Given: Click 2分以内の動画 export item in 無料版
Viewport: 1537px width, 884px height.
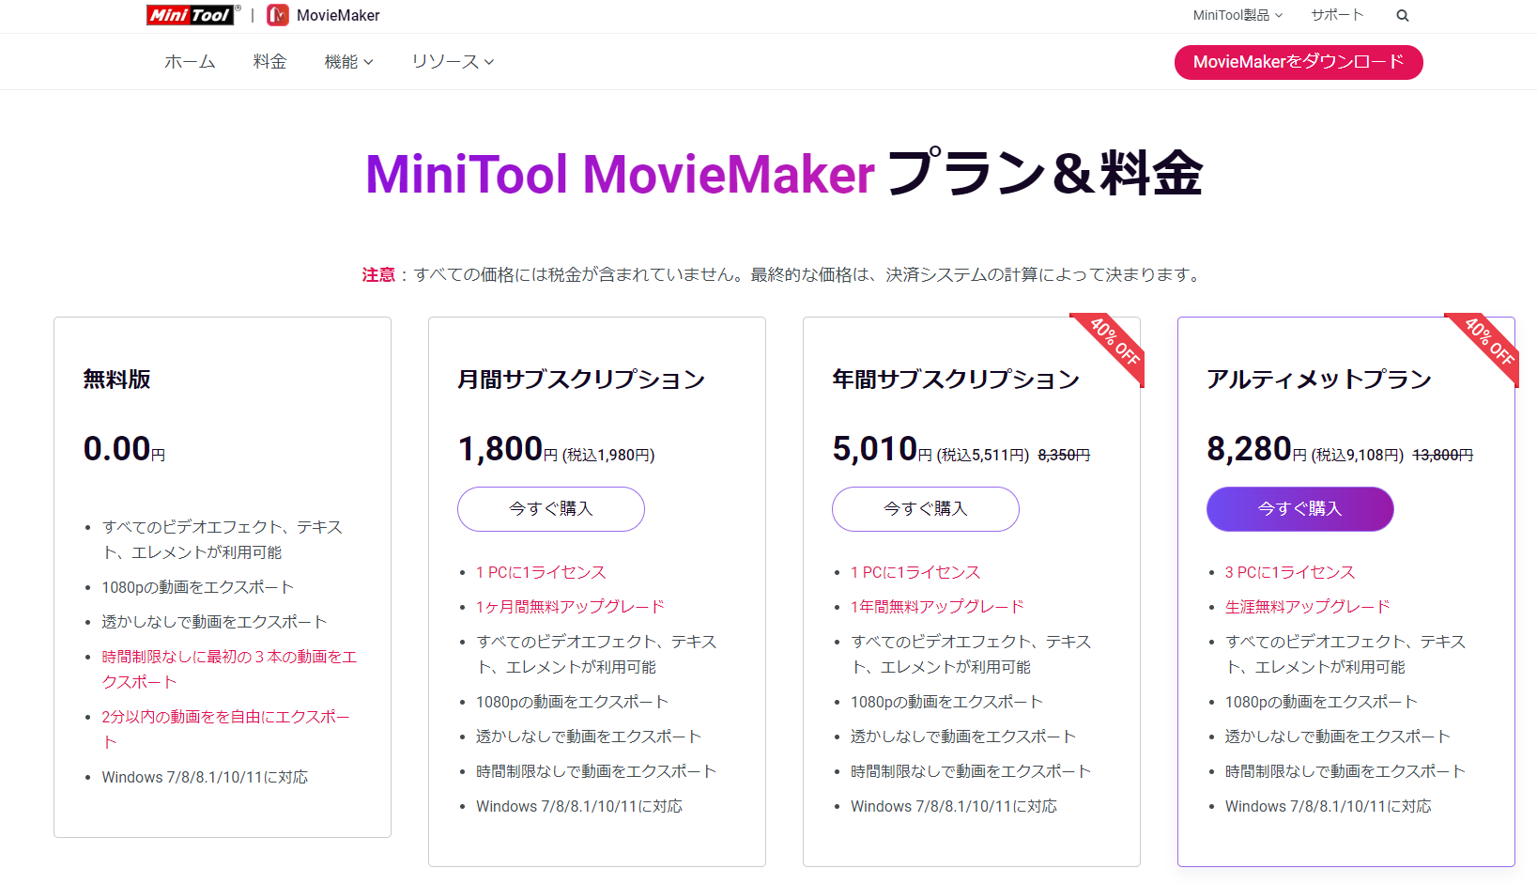Looking at the screenshot, I should click(x=225, y=729).
